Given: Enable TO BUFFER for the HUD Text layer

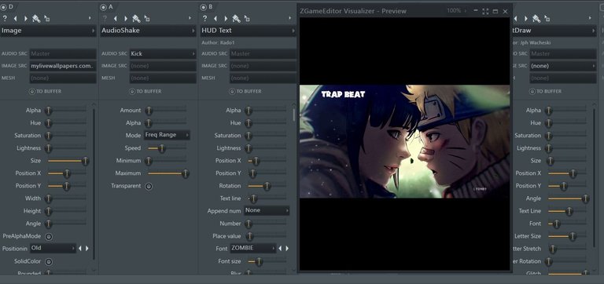Looking at the screenshot, I should click(232, 92).
